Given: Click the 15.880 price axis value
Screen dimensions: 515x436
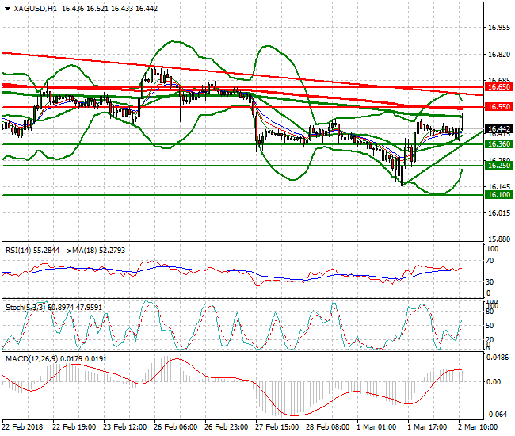Looking at the screenshot, I should [x=499, y=239].
